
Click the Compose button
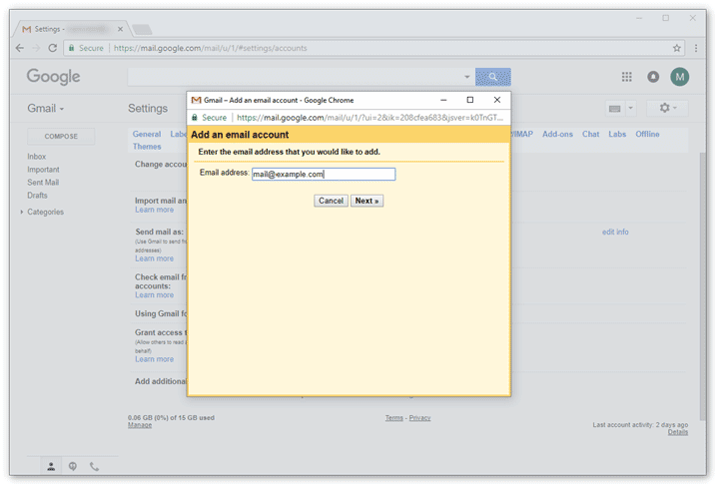click(x=61, y=136)
